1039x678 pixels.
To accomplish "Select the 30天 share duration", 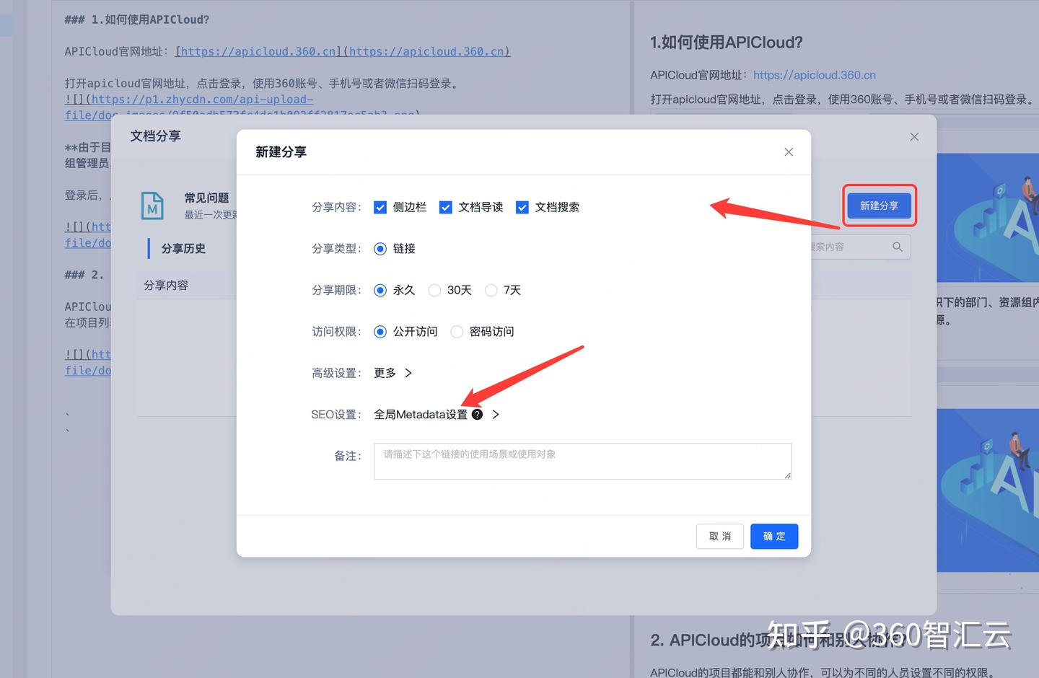I will pos(434,291).
